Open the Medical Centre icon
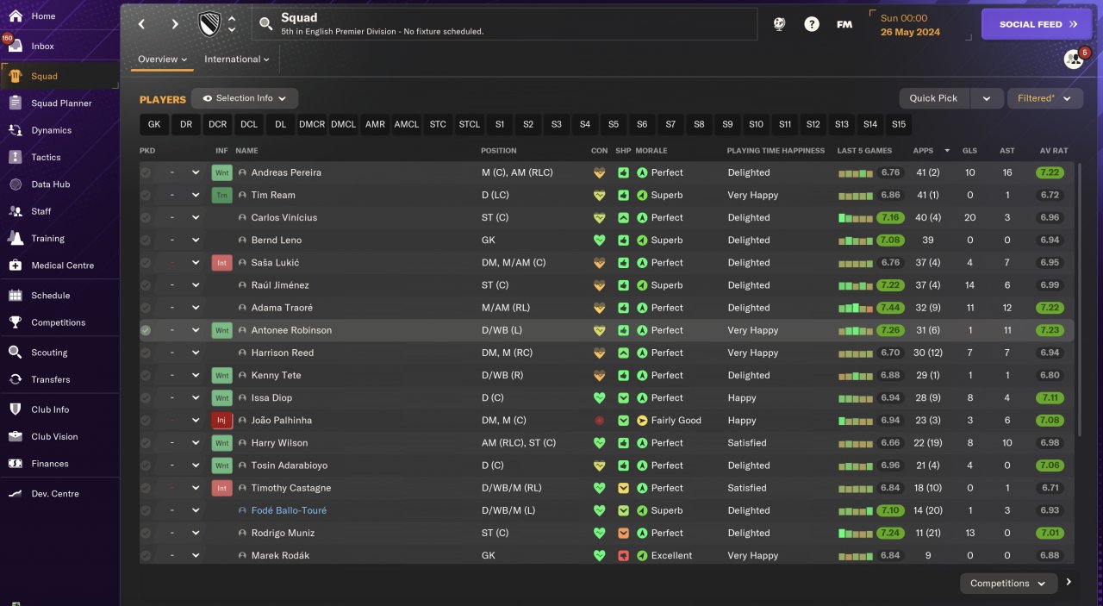Image resolution: width=1103 pixels, height=606 pixels. 16,266
